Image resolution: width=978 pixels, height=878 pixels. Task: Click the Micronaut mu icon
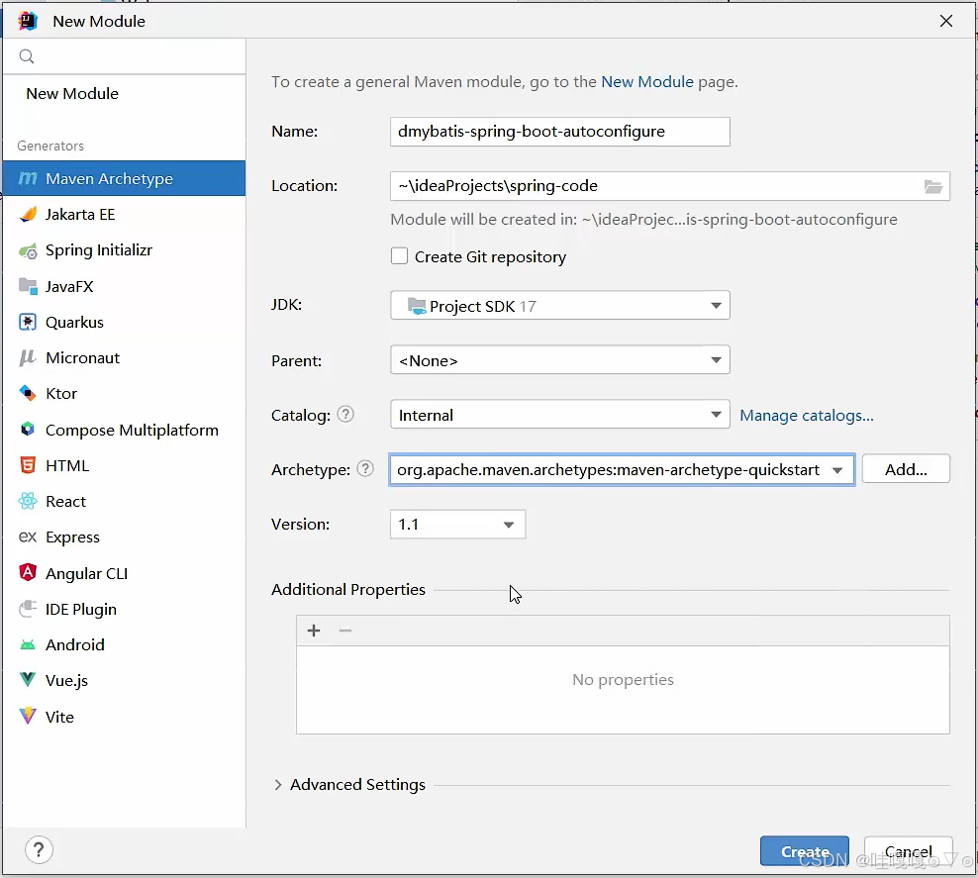[x=28, y=358]
